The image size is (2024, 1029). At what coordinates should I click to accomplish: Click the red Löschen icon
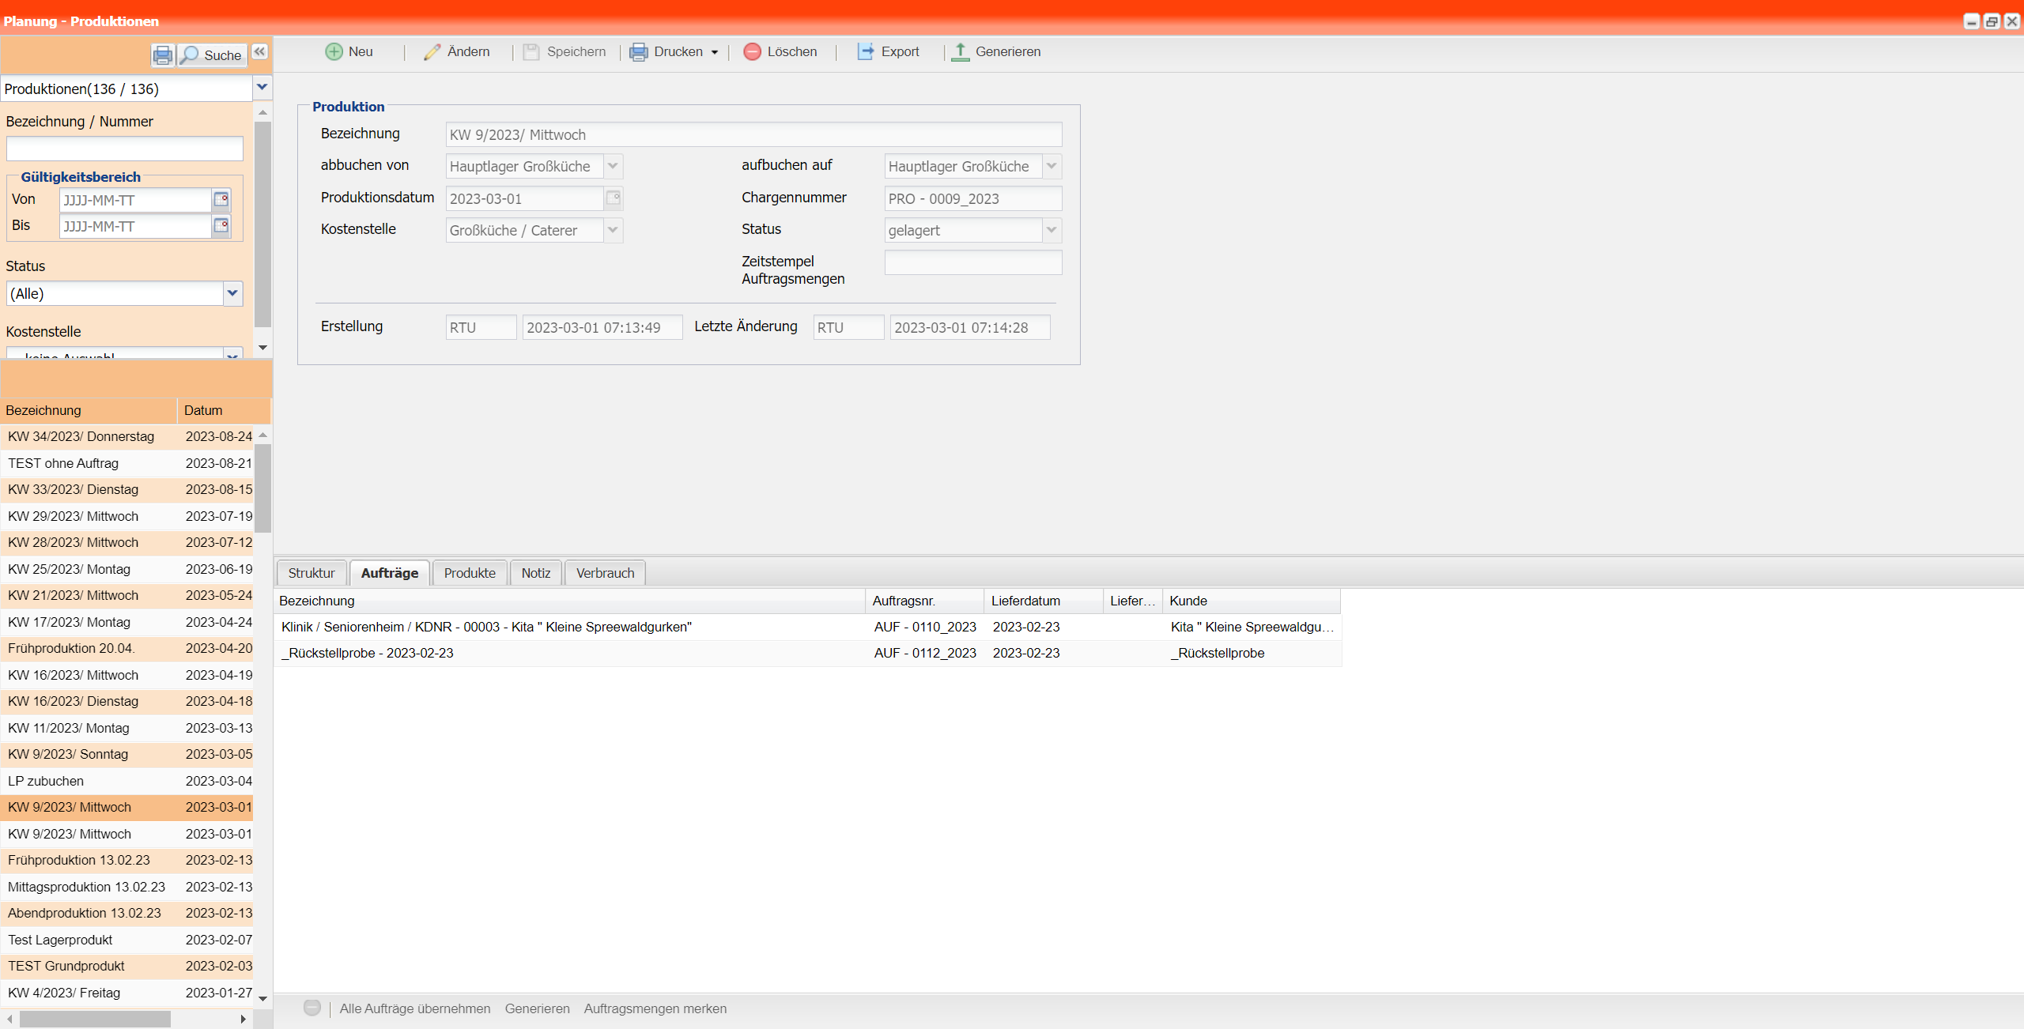[752, 52]
